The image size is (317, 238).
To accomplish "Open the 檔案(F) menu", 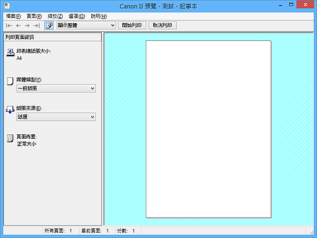I will [x=13, y=16].
